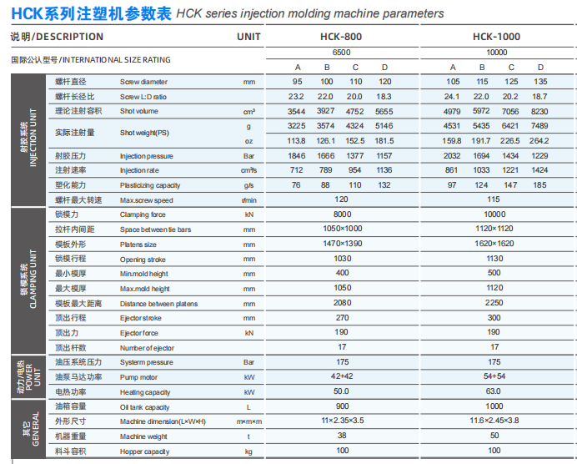Select the Systerm pressure label
The height and width of the screenshot is (464, 577).
[147, 362]
